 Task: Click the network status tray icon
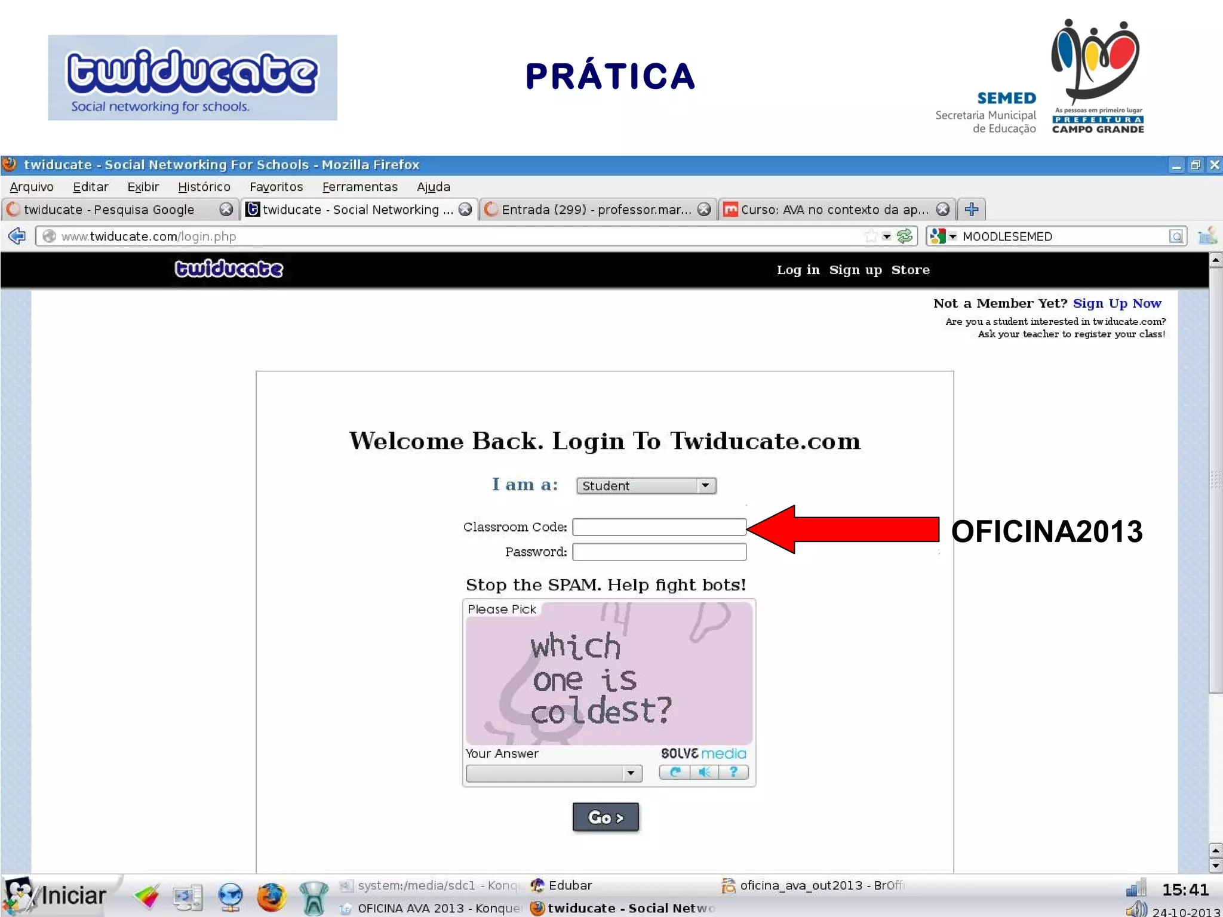1135,888
